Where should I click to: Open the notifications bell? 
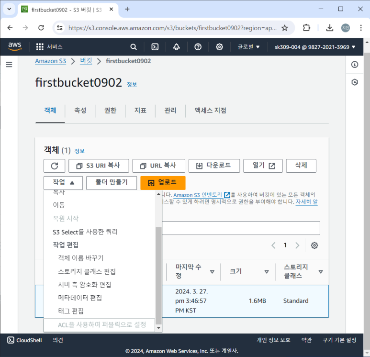(x=176, y=47)
